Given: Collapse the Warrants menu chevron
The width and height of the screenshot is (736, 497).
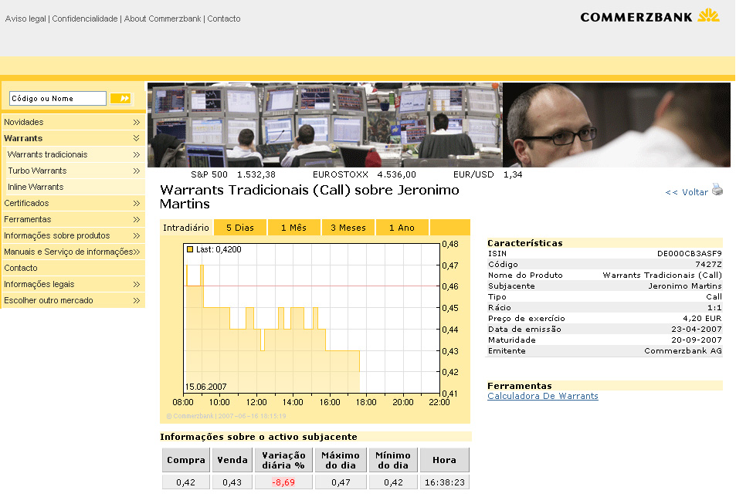Looking at the screenshot, I should [x=136, y=138].
